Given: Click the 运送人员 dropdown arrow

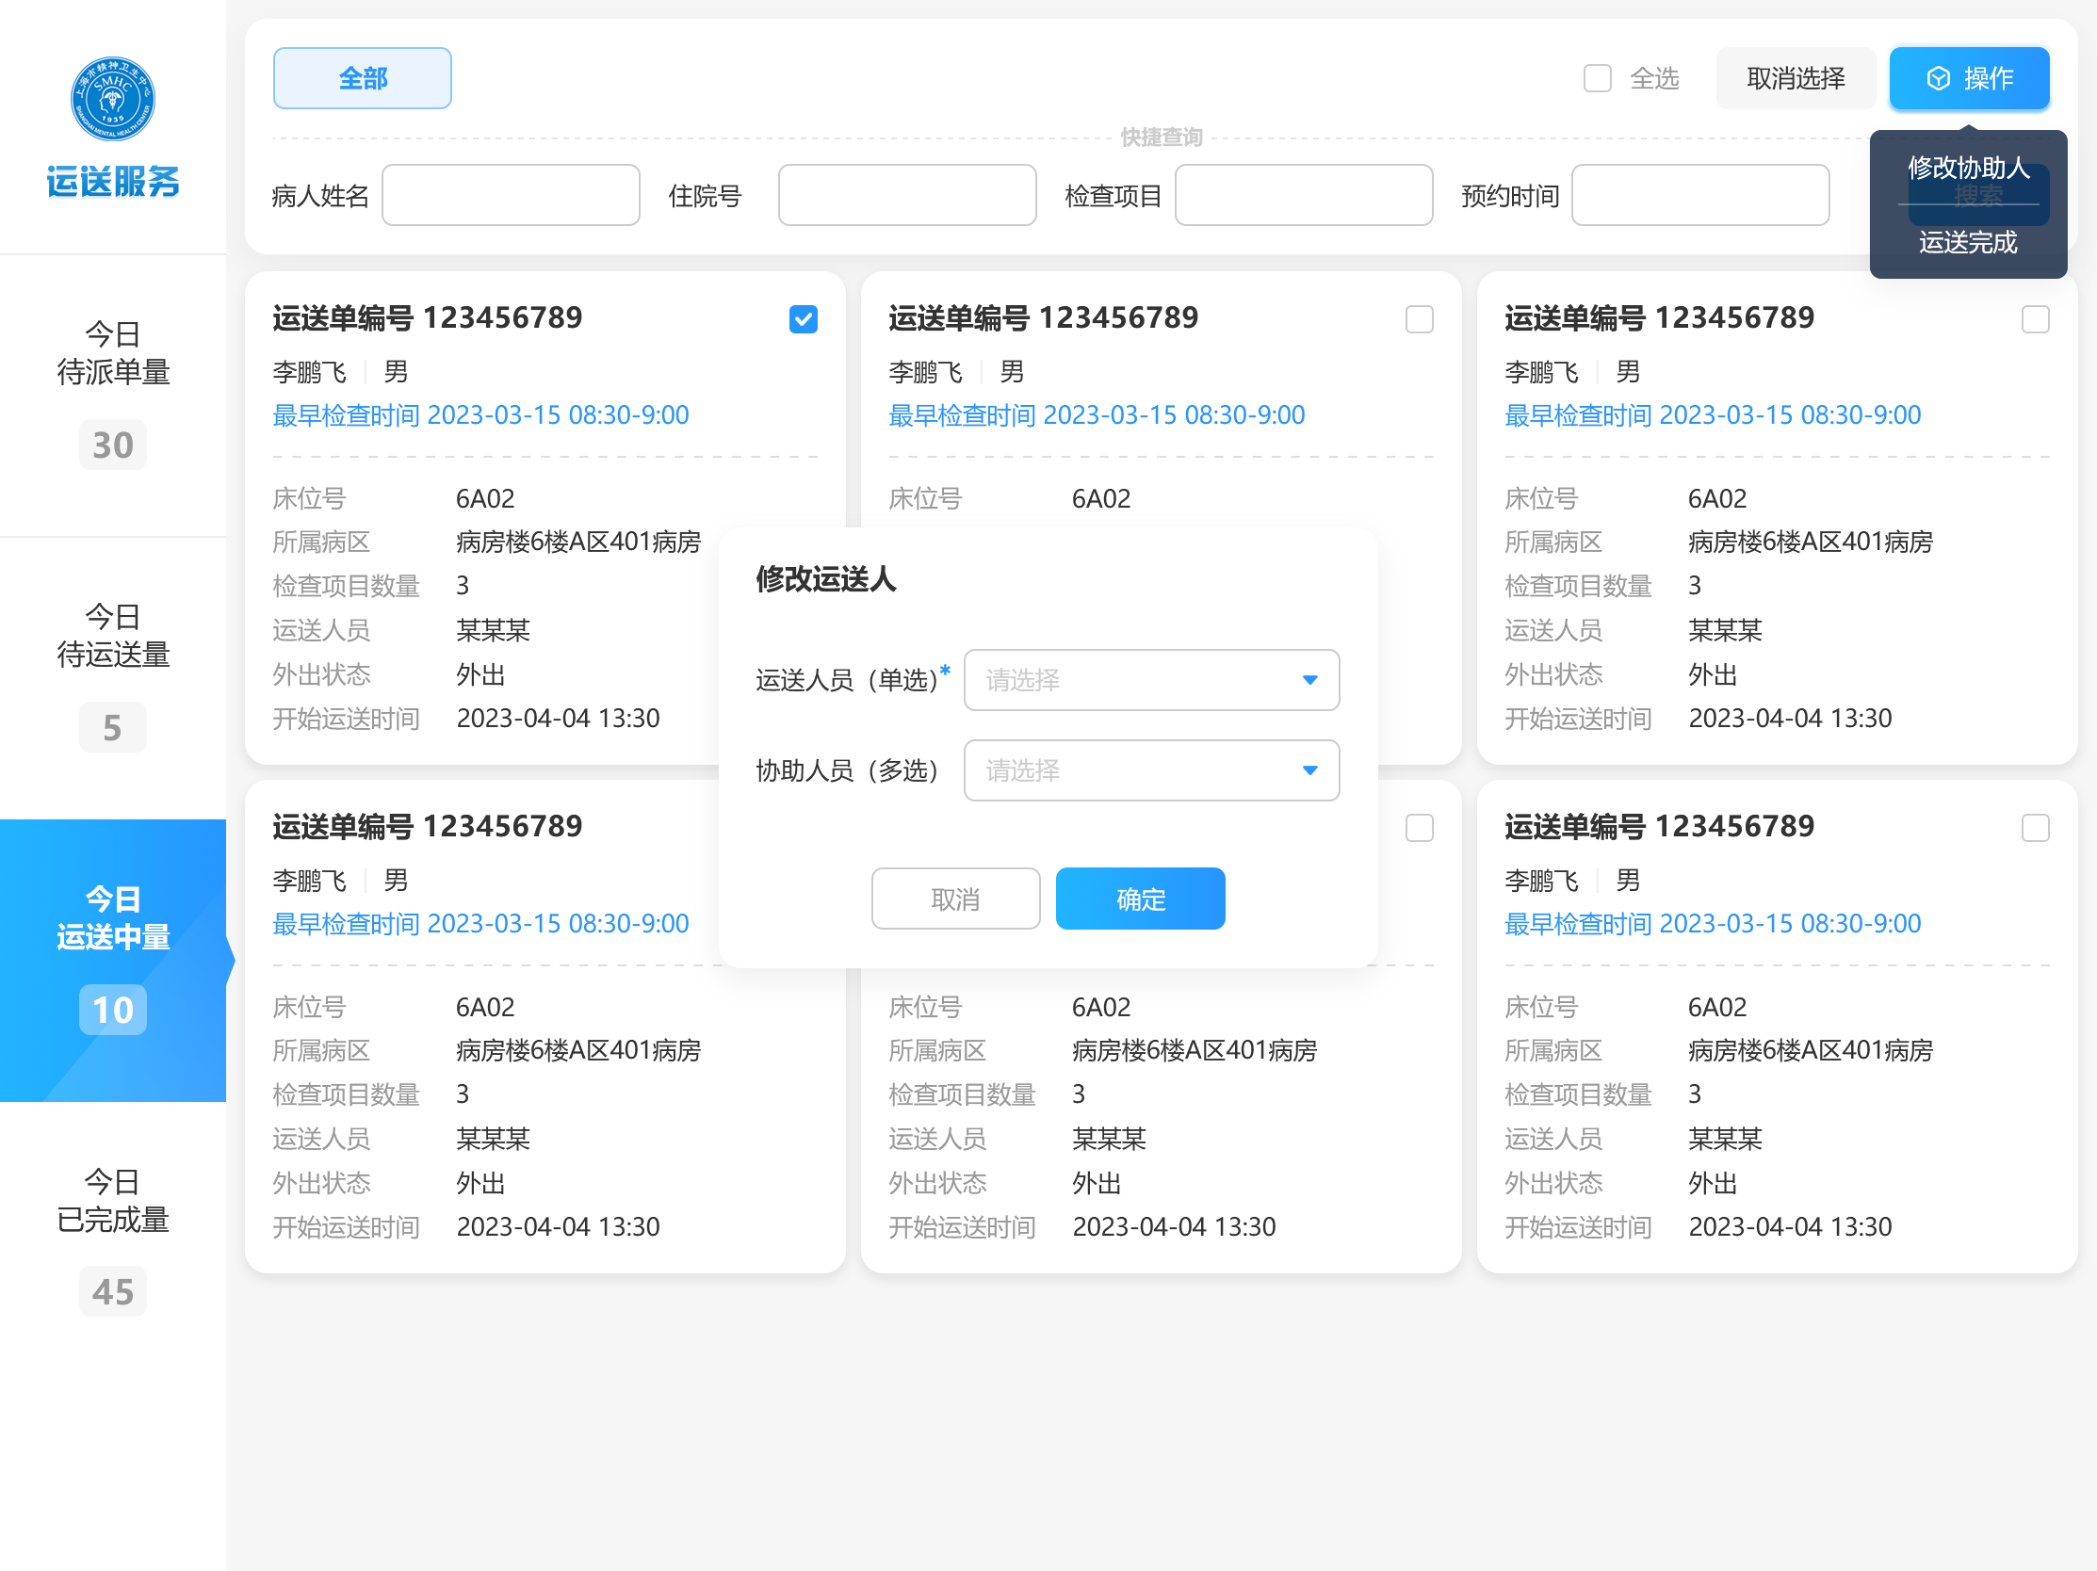Looking at the screenshot, I should click(1309, 680).
